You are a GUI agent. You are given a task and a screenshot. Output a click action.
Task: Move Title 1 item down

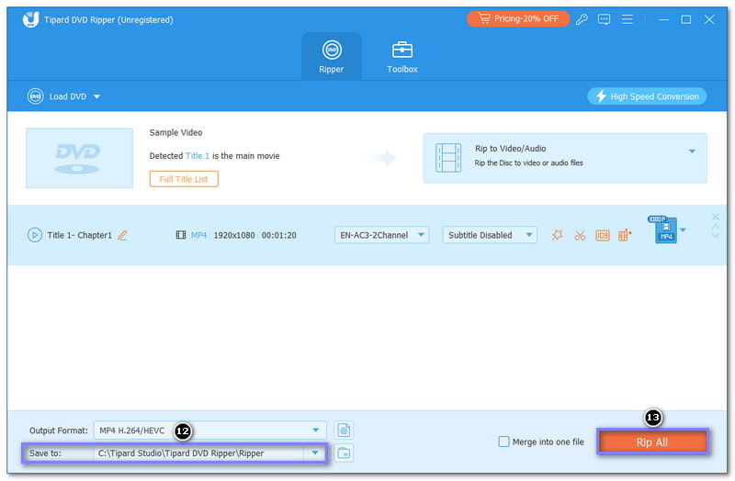coord(716,235)
